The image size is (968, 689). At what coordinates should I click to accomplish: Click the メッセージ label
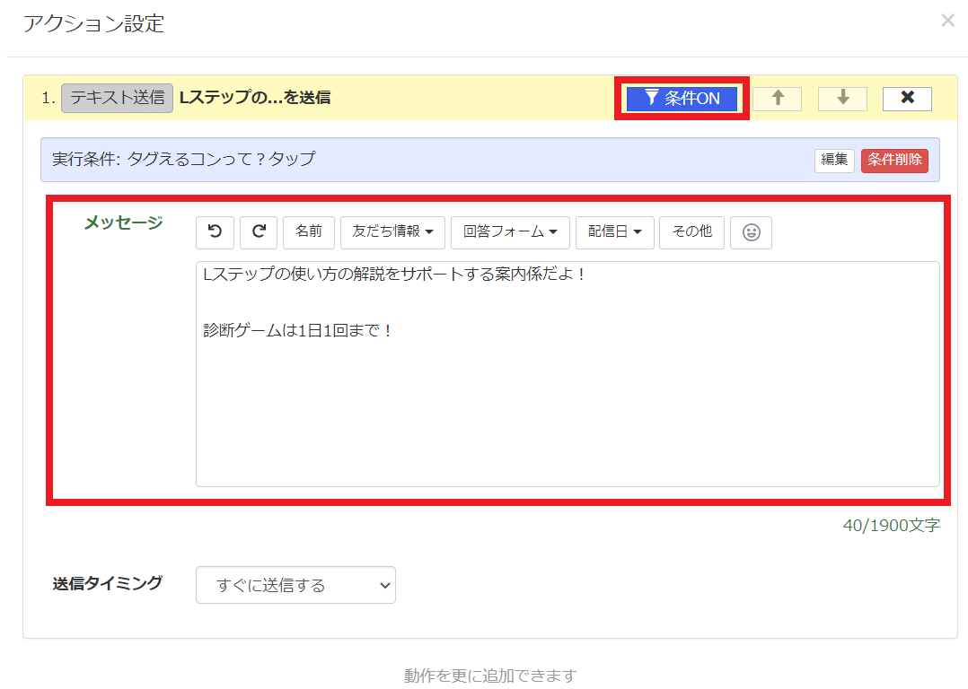click(124, 222)
